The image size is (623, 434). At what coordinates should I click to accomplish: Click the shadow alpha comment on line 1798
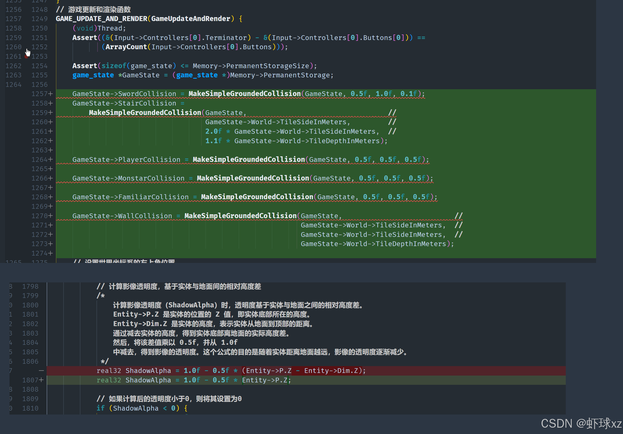tap(179, 286)
